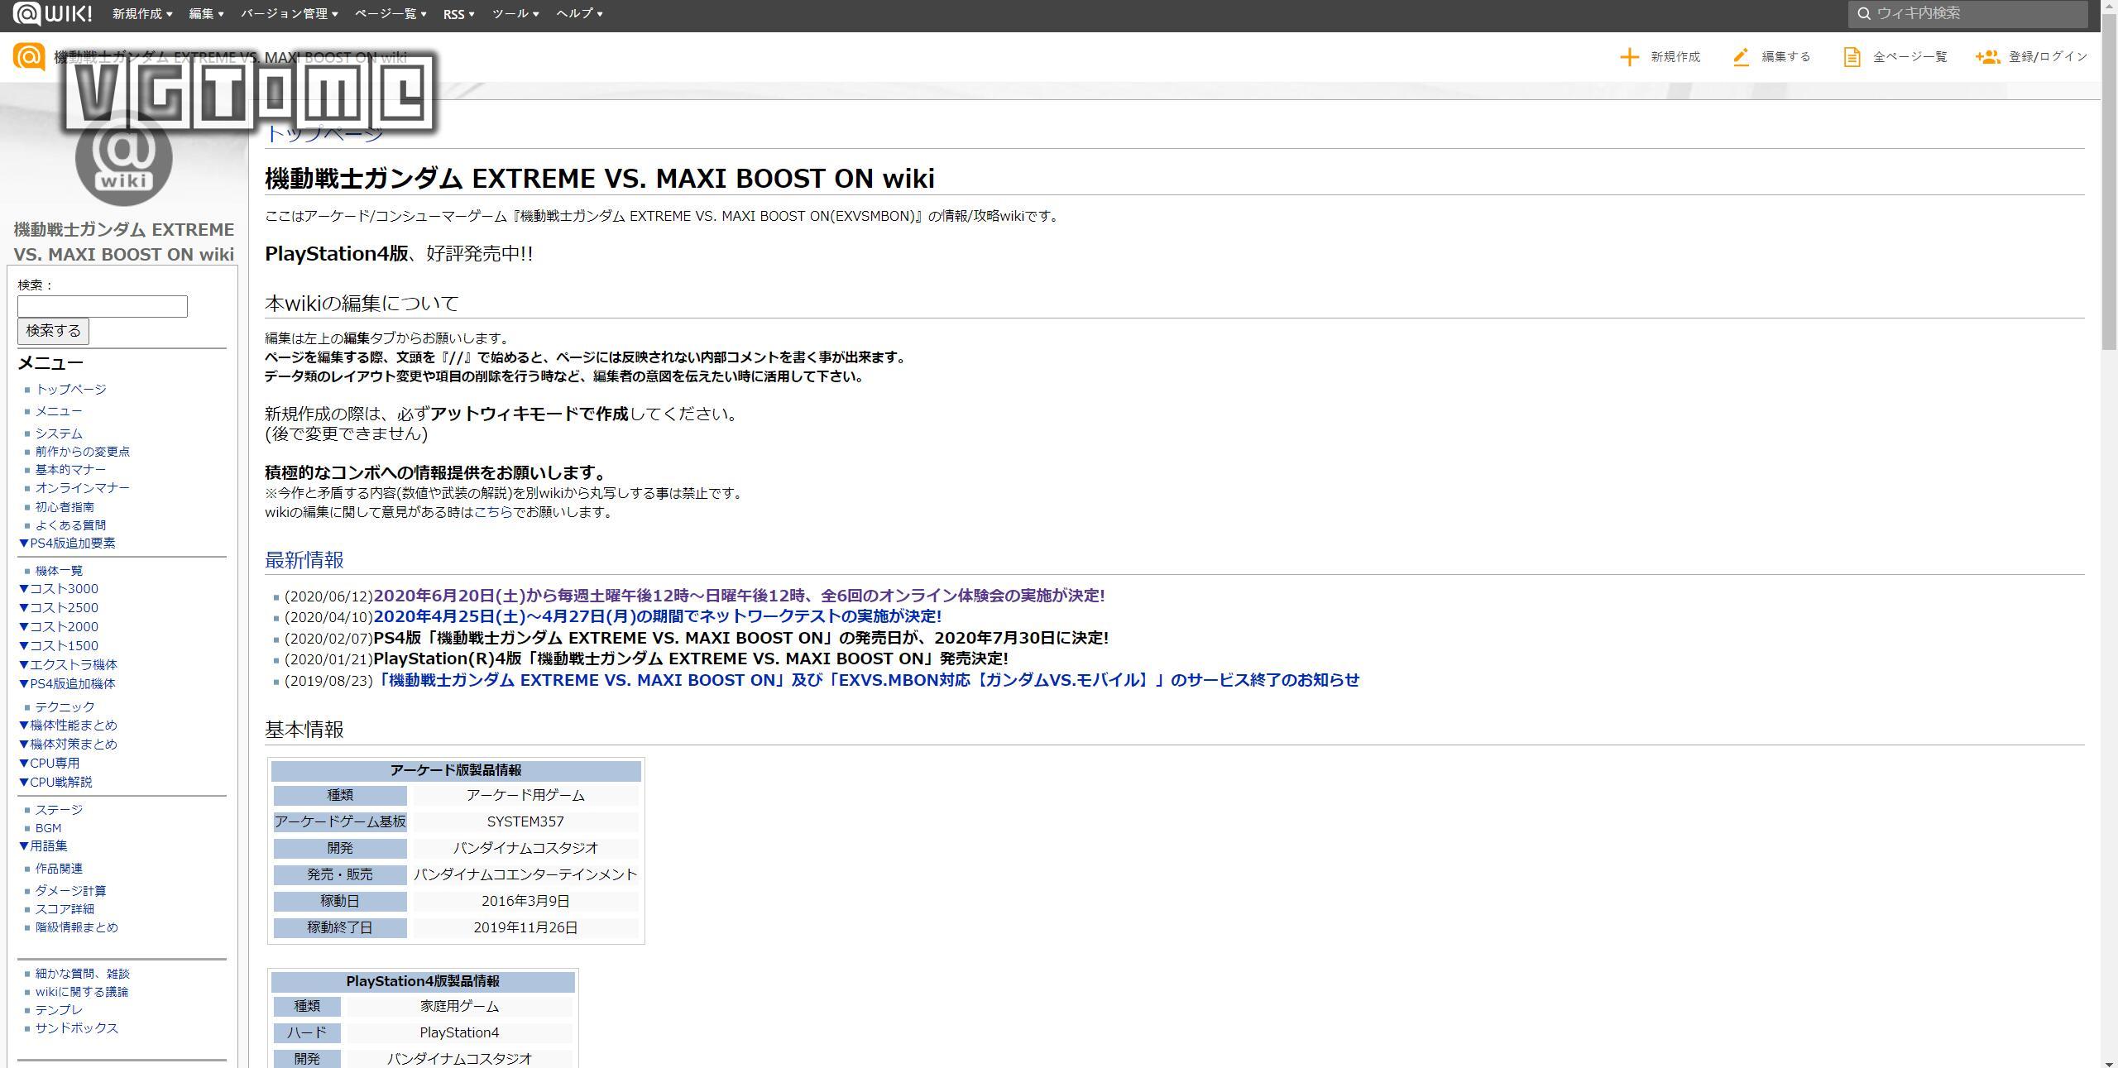Click the @WIKI logo in top bar

click(53, 14)
